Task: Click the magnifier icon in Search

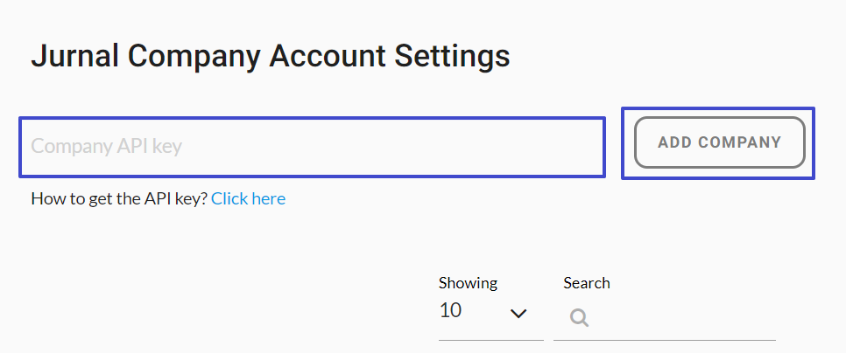Action: [x=579, y=317]
